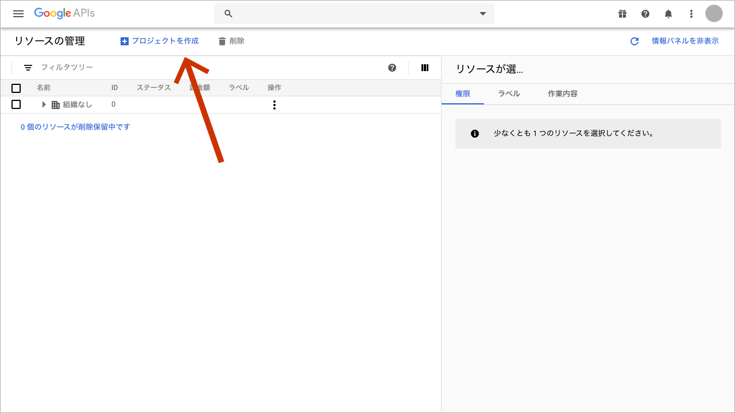Open the notifications bell
735x413 pixels.
[x=668, y=14]
